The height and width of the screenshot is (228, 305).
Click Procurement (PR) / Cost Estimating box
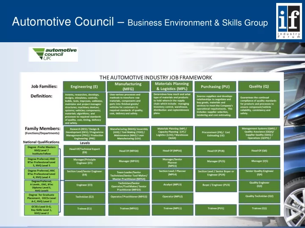[x=216, y=133]
